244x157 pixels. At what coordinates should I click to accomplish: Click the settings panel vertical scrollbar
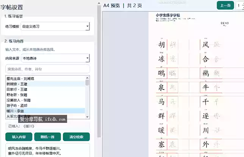pos(99,72)
